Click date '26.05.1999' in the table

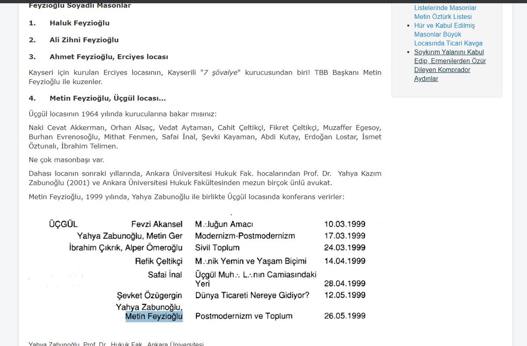pyautogui.click(x=345, y=316)
